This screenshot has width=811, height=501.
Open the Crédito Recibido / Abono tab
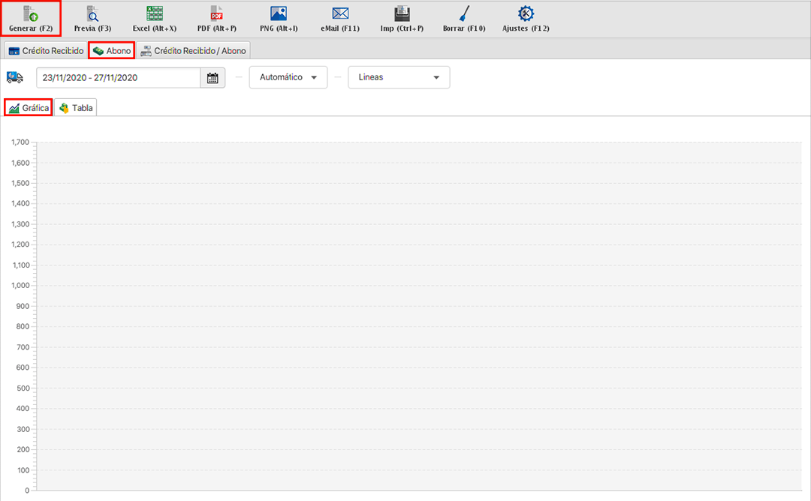(193, 50)
